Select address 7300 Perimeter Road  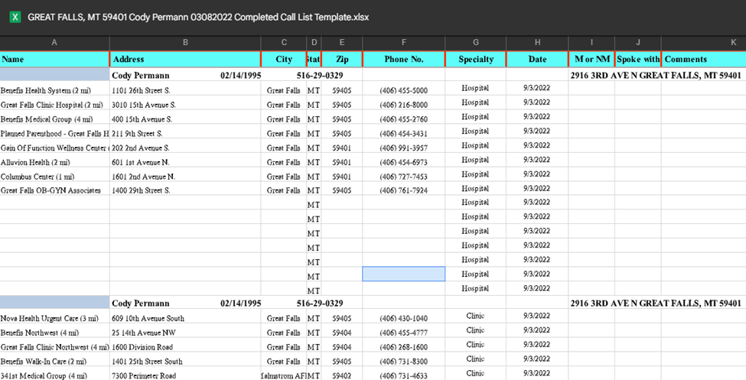pos(185,375)
